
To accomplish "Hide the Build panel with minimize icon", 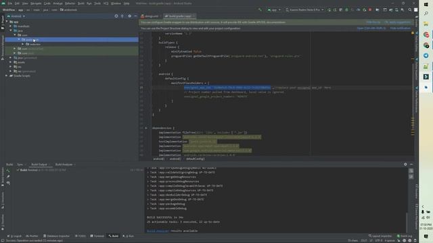I will coord(411,164).
